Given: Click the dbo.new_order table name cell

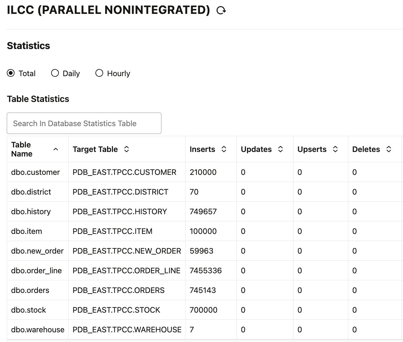Looking at the screenshot, I should coord(37,251).
